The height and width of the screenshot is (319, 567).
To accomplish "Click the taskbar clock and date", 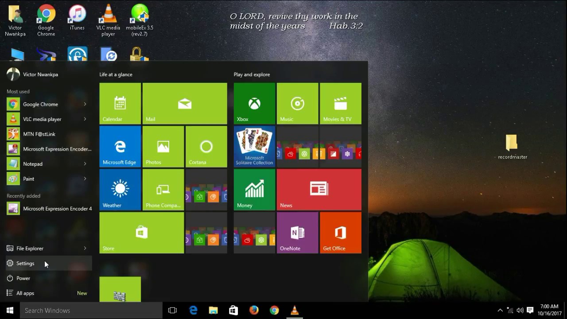I will click(549, 310).
